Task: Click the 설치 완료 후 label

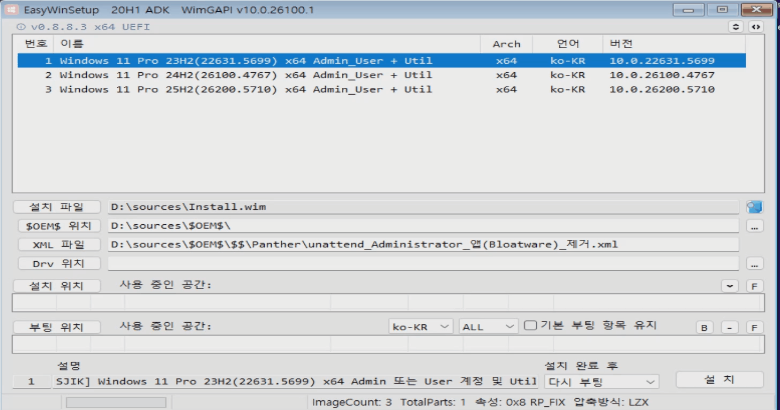Action: (x=581, y=366)
